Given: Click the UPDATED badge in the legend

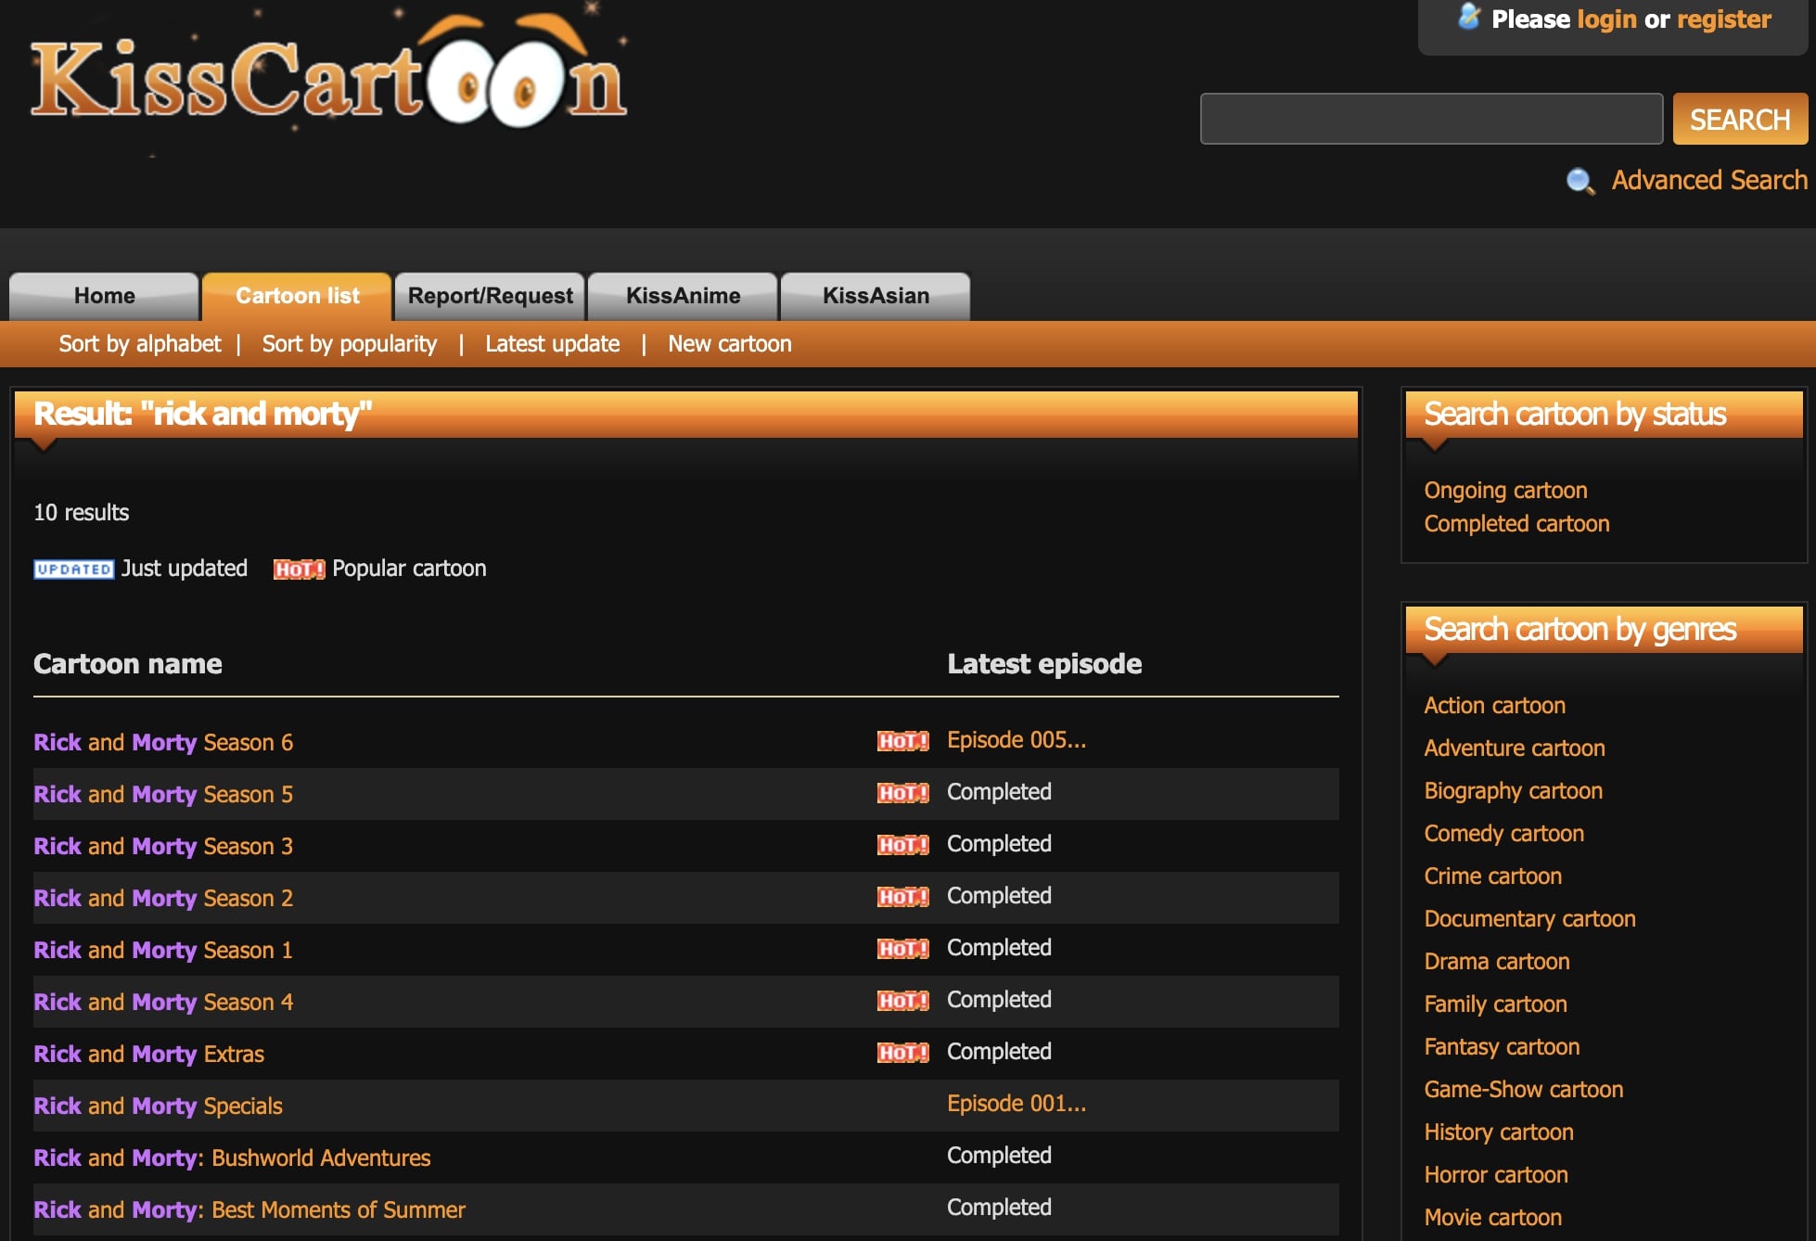Looking at the screenshot, I should click(73, 569).
